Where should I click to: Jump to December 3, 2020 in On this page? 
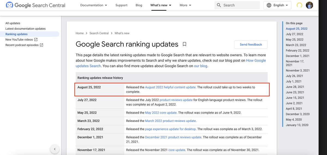click(298, 114)
